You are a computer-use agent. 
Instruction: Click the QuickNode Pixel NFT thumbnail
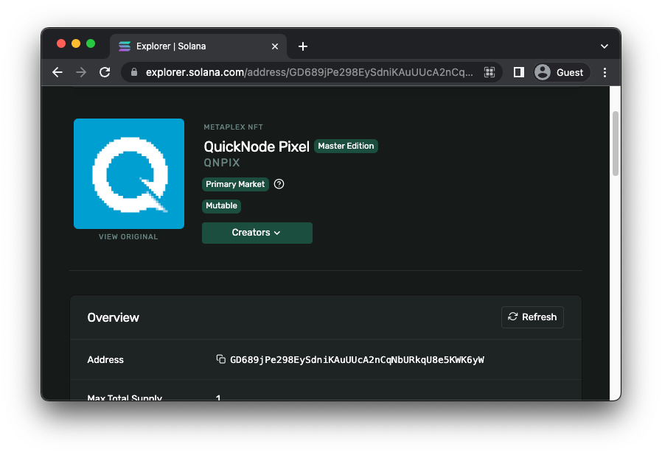point(129,174)
